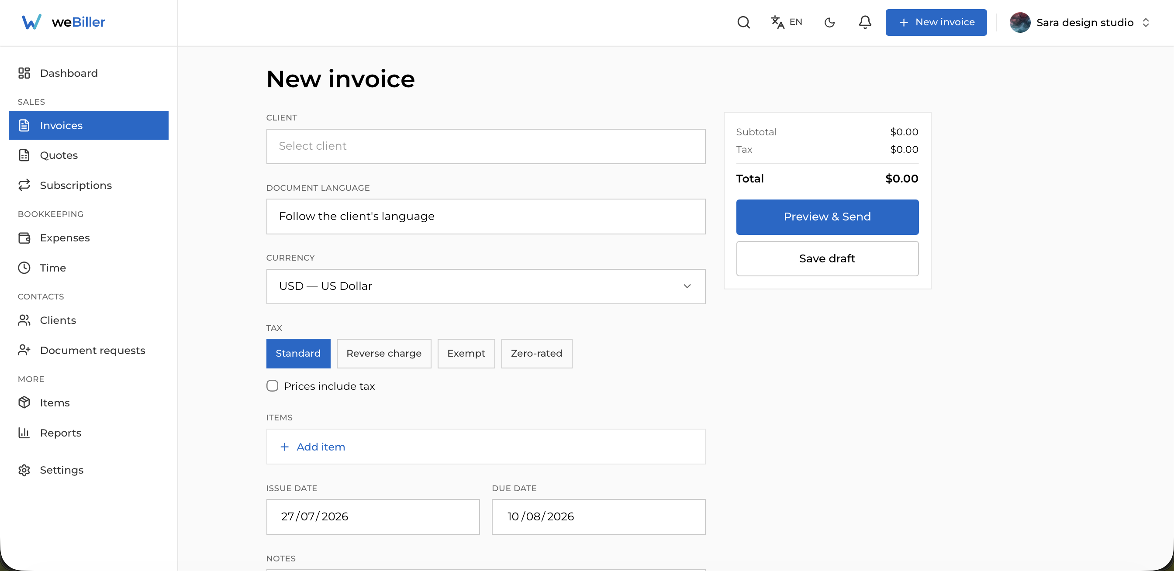This screenshot has width=1174, height=571.
Task: Expand the Currency dropdown chevron
Action: coord(687,286)
